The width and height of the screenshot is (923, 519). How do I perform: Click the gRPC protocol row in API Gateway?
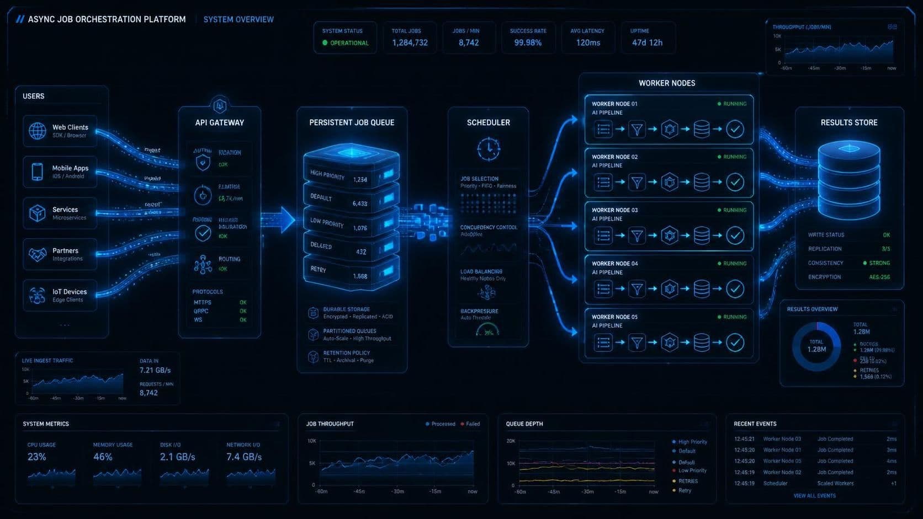pyautogui.click(x=220, y=311)
